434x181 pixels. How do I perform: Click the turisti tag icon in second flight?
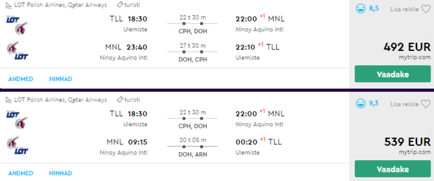(120, 100)
